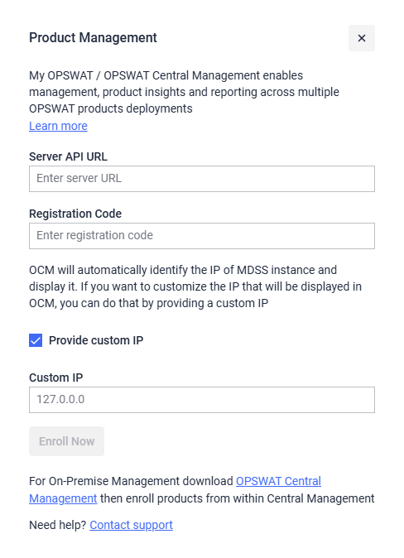Image resolution: width=404 pixels, height=558 pixels.
Task: Click the Registration Code label
Action: pyautogui.click(x=75, y=214)
